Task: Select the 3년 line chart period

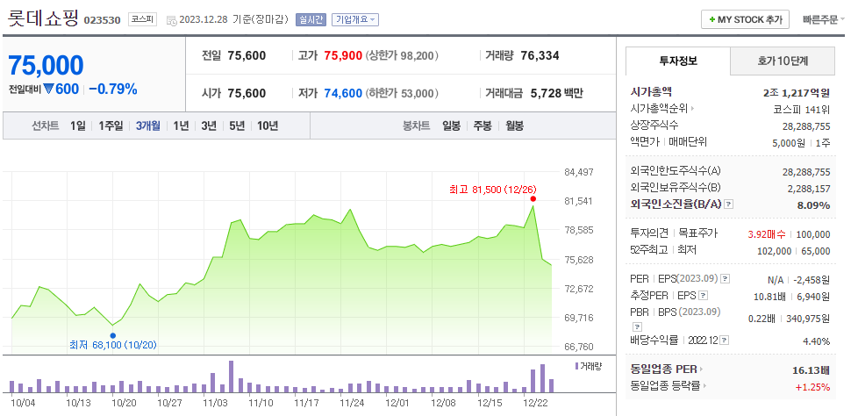Action: click(209, 126)
